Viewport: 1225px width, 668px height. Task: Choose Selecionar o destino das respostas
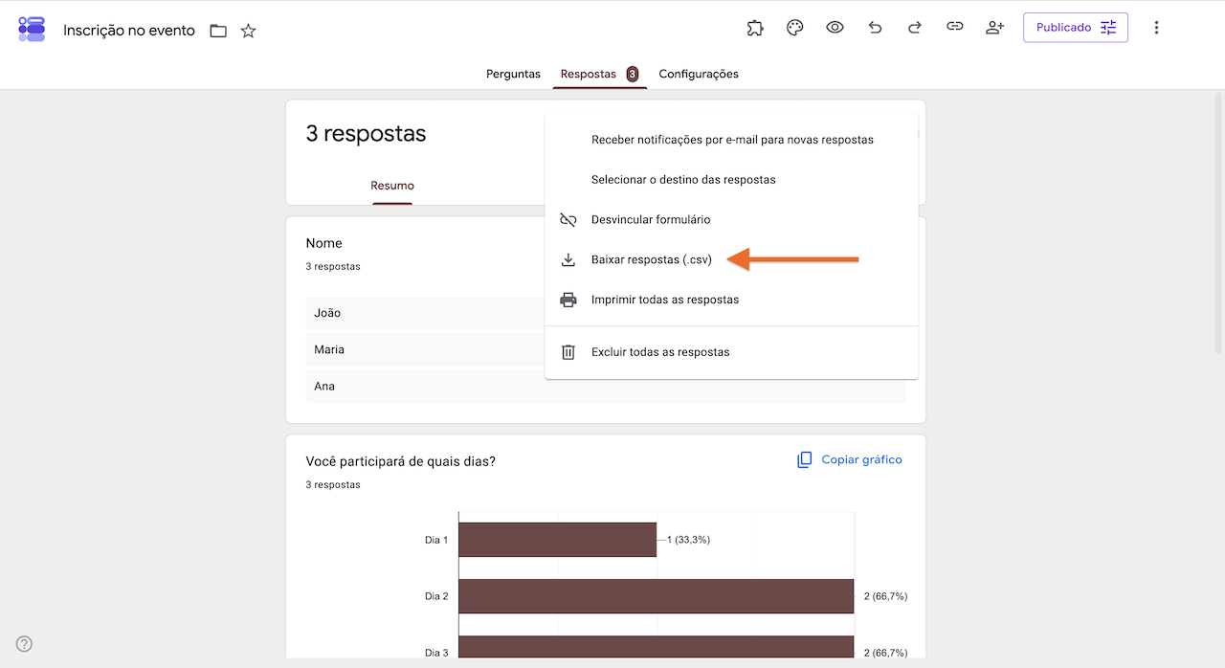tap(731, 180)
